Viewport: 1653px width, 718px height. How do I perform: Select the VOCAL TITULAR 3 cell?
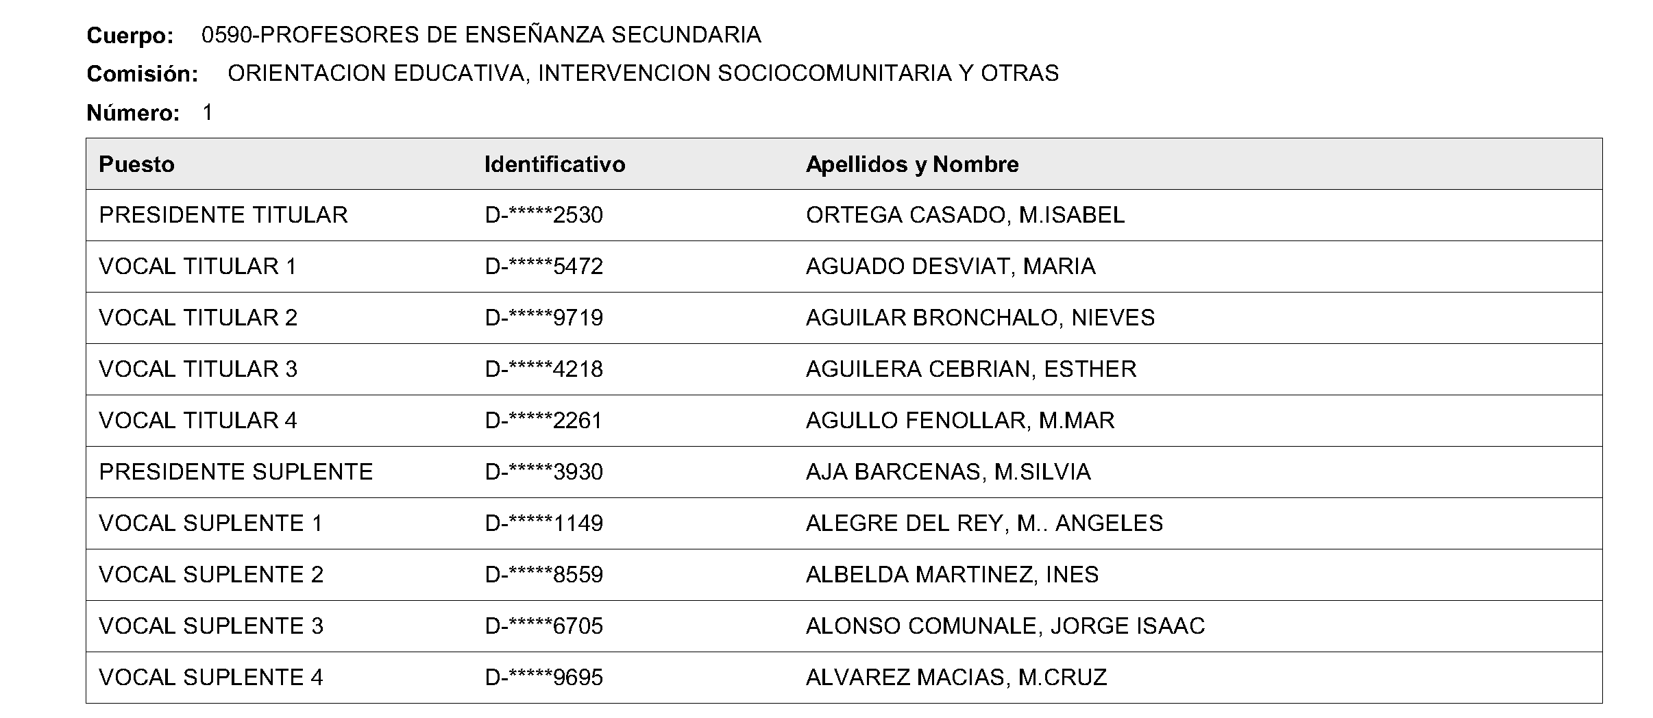pos(198,369)
